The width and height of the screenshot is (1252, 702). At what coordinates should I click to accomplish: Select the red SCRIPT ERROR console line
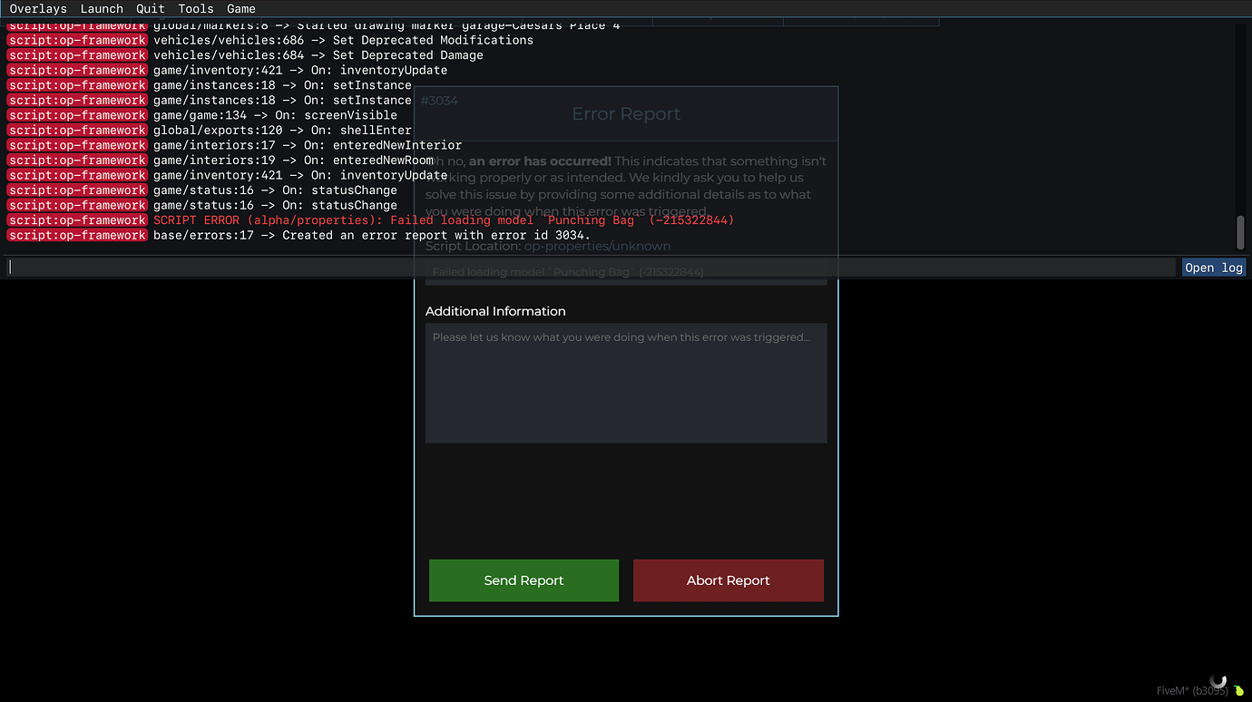[444, 219]
